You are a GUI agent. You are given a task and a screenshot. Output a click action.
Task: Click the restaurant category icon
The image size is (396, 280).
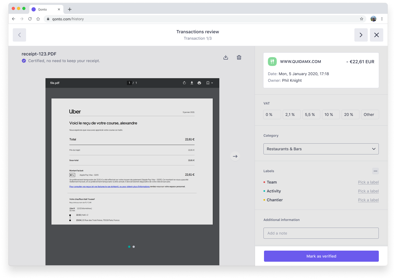click(x=272, y=62)
